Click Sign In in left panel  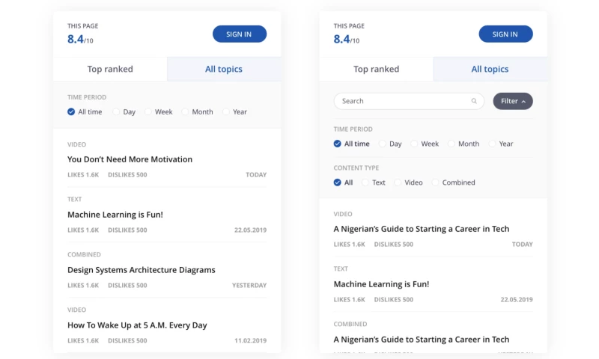point(240,34)
